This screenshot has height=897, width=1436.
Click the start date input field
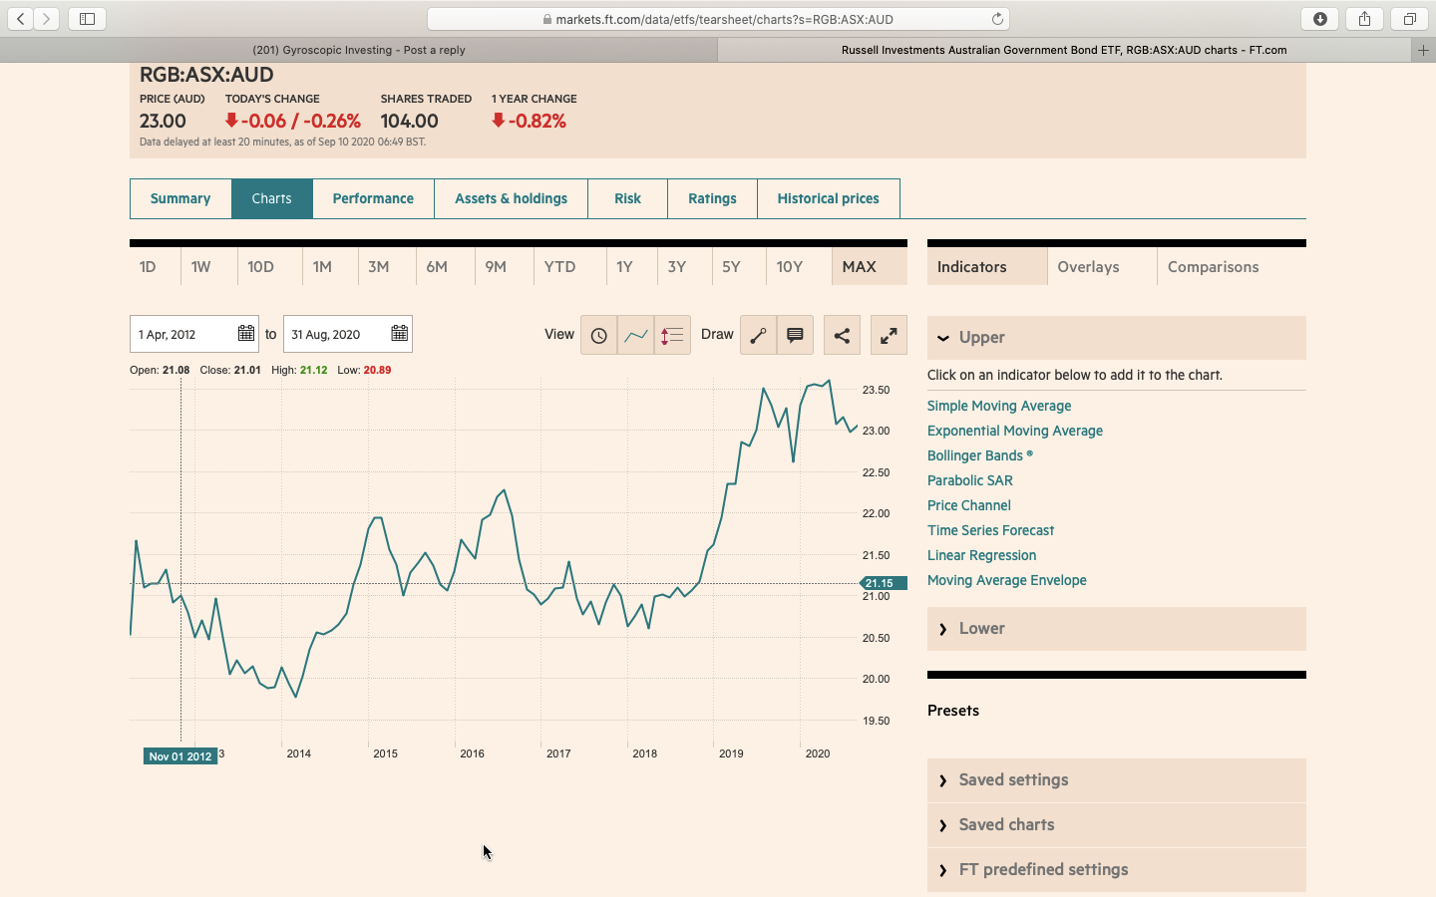click(x=184, y=334)
